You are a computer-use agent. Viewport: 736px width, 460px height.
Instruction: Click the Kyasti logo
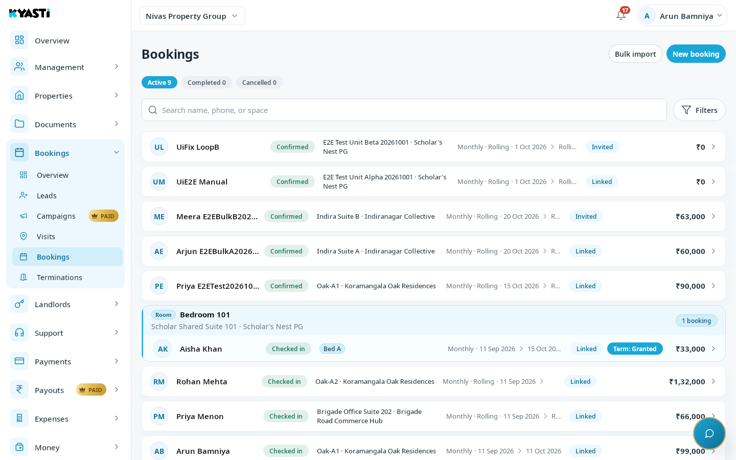coord(30,13)
